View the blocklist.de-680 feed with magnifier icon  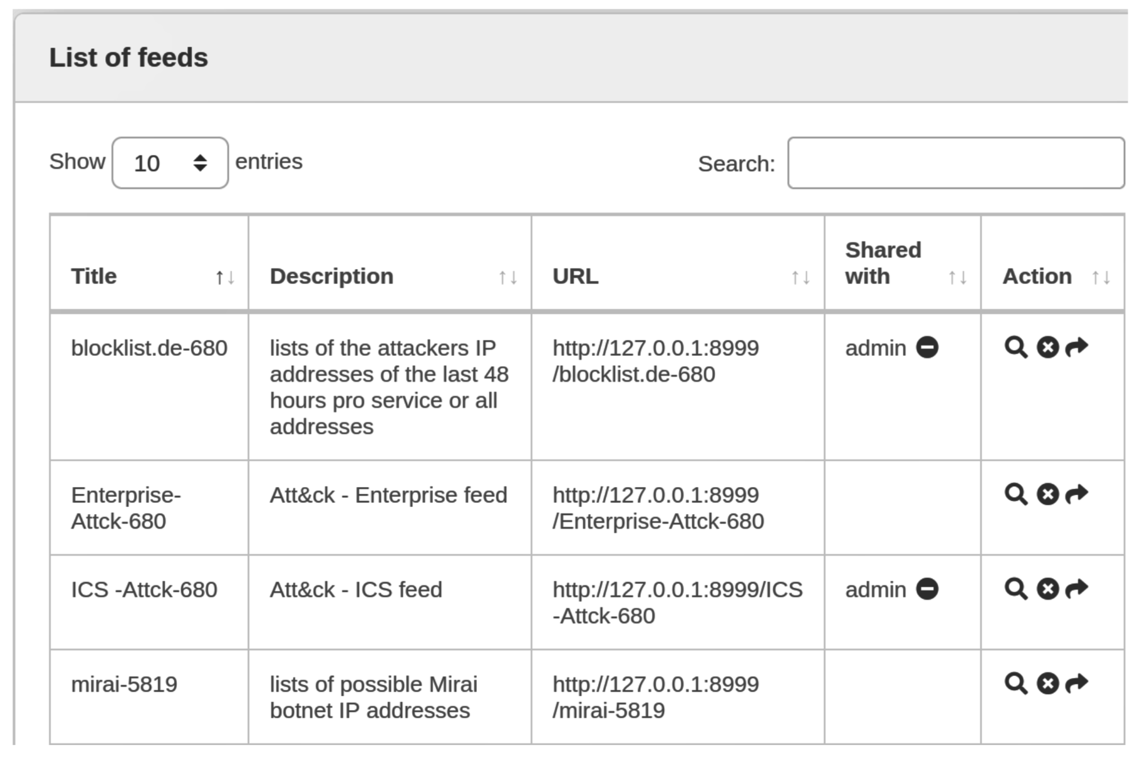(1016, 348)
